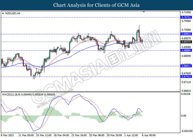Select the 0.69815 level price label
193x138 pixels.
[186, 34]
